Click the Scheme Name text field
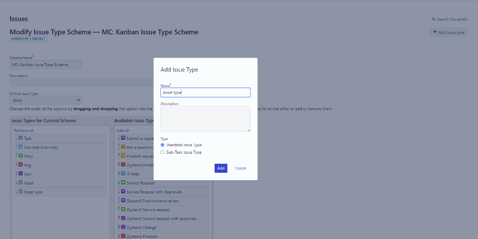The height and width of the screenshot is (239, 478). tap(46, 65)
